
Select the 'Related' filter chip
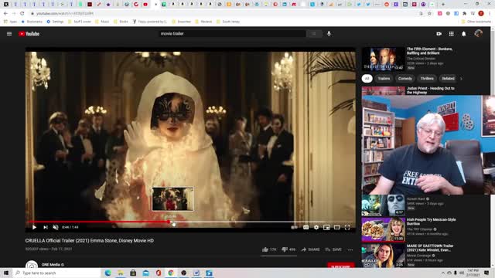[448, 79]
